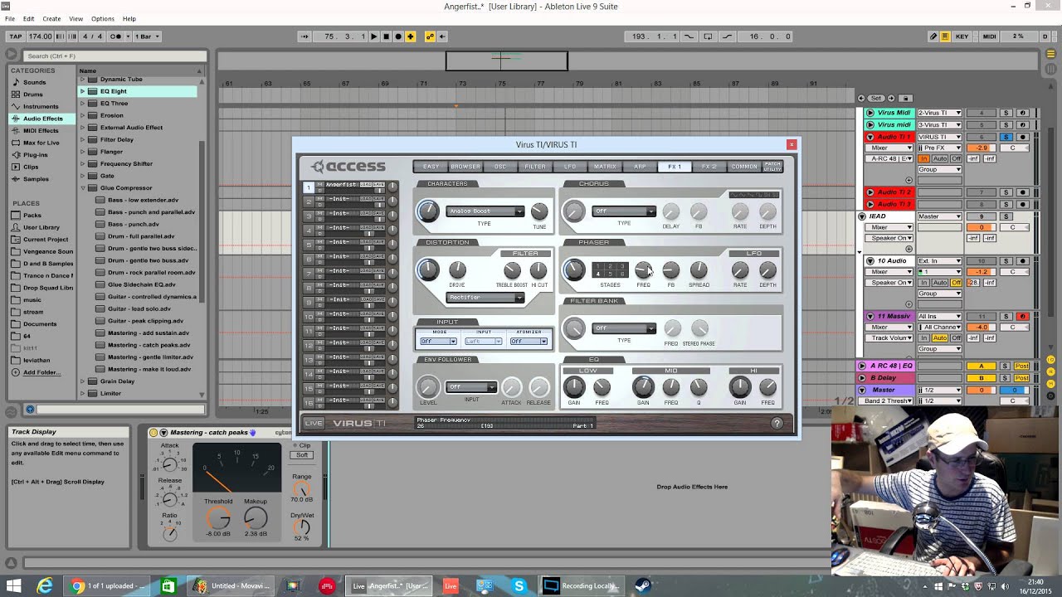The height and width of the screenshot is (597, 1062).
Task: Open the Filter Bank Type dropdown
Action: click(x=623, y=328)
